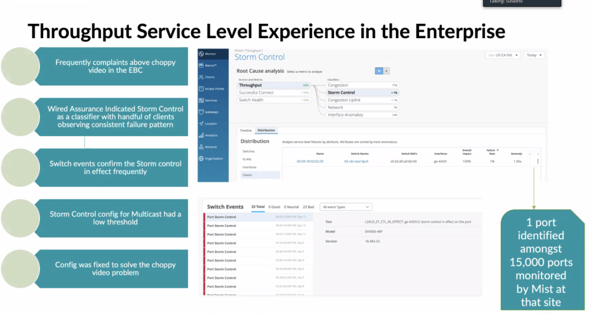Screen dimensions: 592x314
Task: Open Access Points in sidebar
Action: click(x=212, y=88)
